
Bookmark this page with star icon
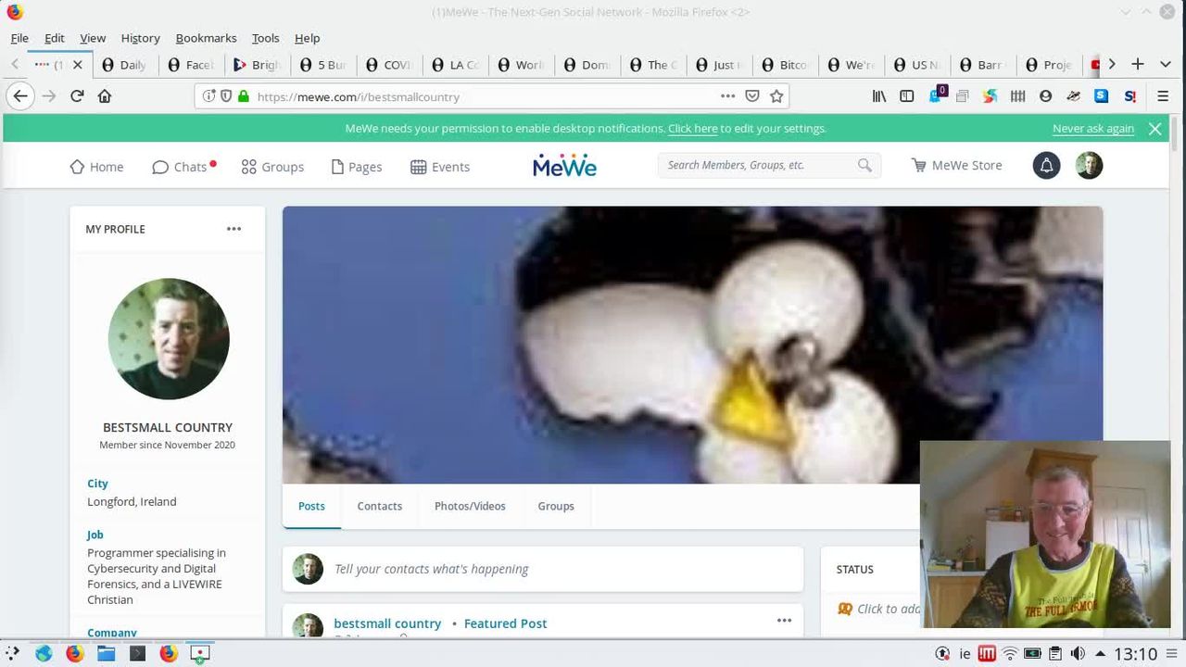pos(776,96)
